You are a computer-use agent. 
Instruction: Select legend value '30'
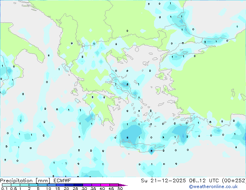click(85, 188)
